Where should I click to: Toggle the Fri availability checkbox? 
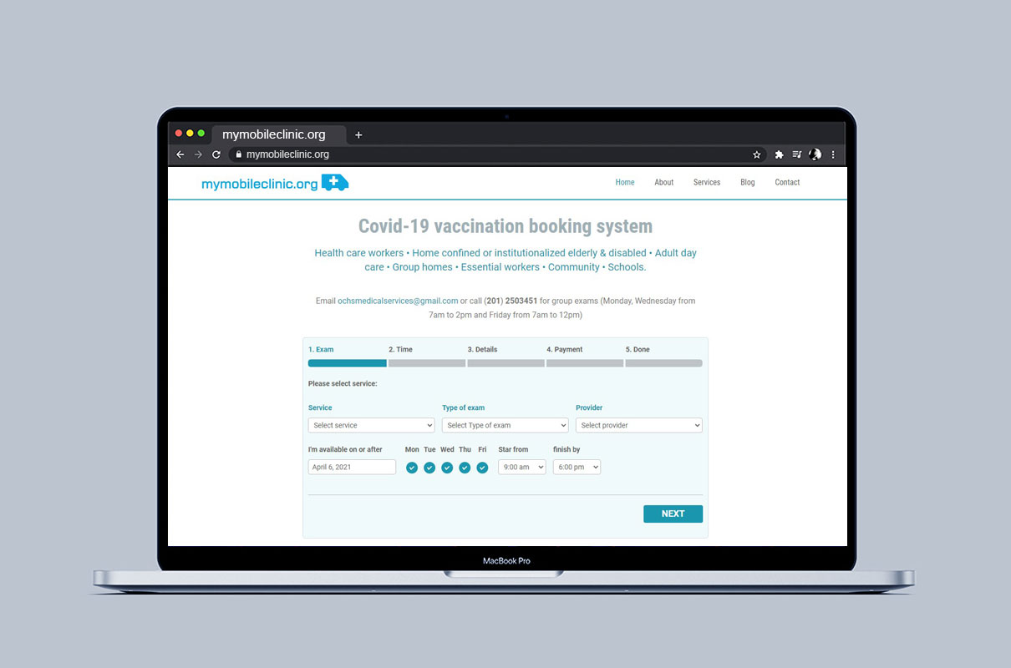482,468
